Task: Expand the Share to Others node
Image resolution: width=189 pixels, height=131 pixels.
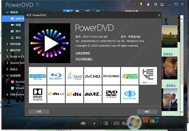Action: (x=7, y=56)
